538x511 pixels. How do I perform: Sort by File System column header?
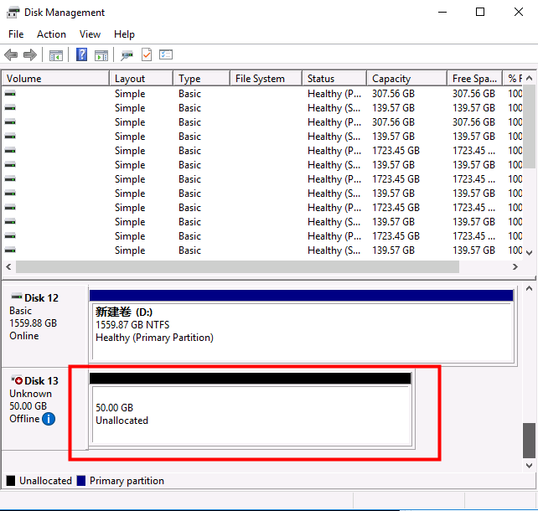[266, 79]
